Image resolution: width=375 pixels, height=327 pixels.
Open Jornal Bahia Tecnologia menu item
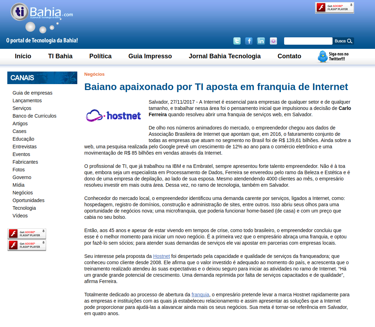(225, 56)
